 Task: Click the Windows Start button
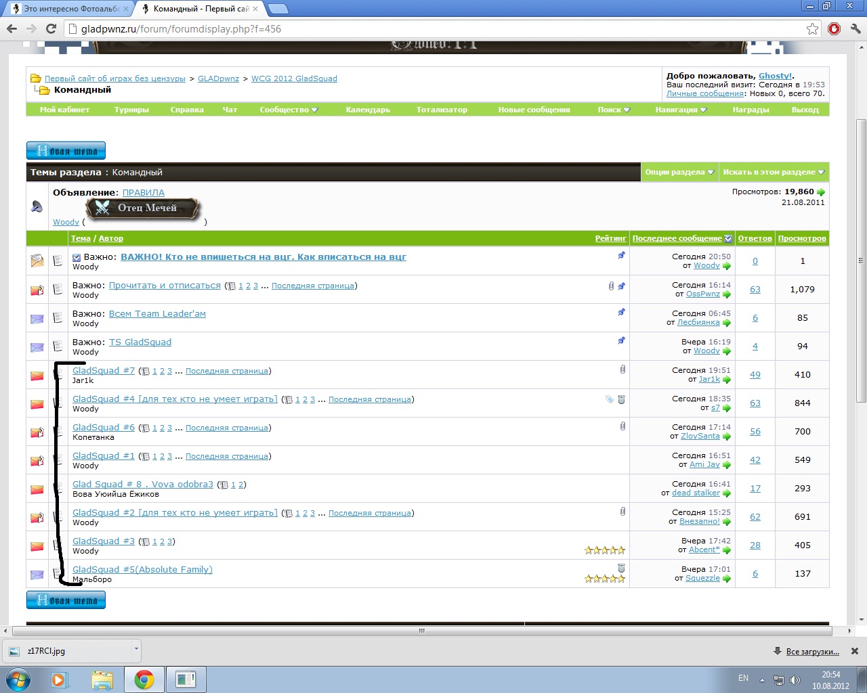pyautogui.click(x=18, y=679)
